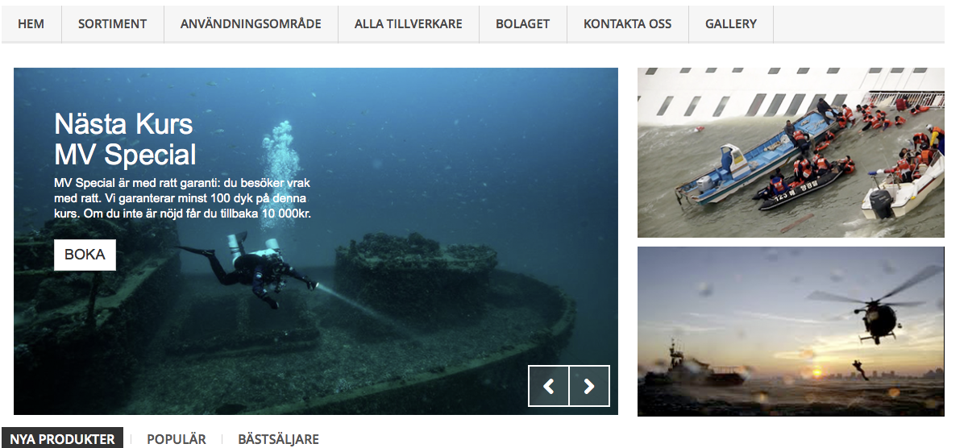The width and height of the screenshot is (968, 448).
Task: Click the Nästa Kurs MV Special heading
Action: click(125, 139)
